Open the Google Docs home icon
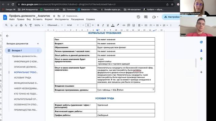 5,17
